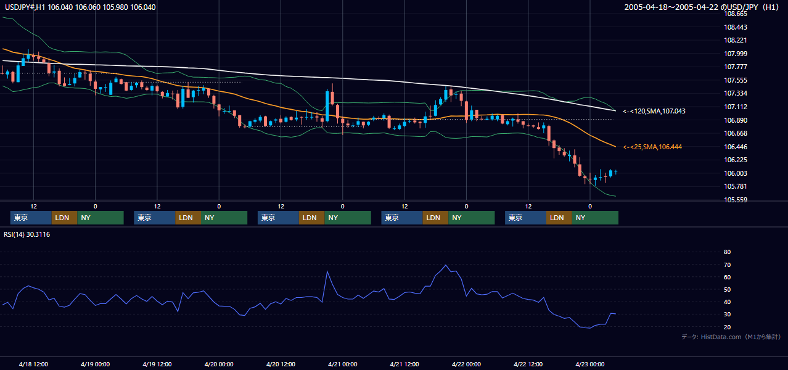
Task: Click the 4/19 12:00 date marker
Action: [x=157, y=364]
